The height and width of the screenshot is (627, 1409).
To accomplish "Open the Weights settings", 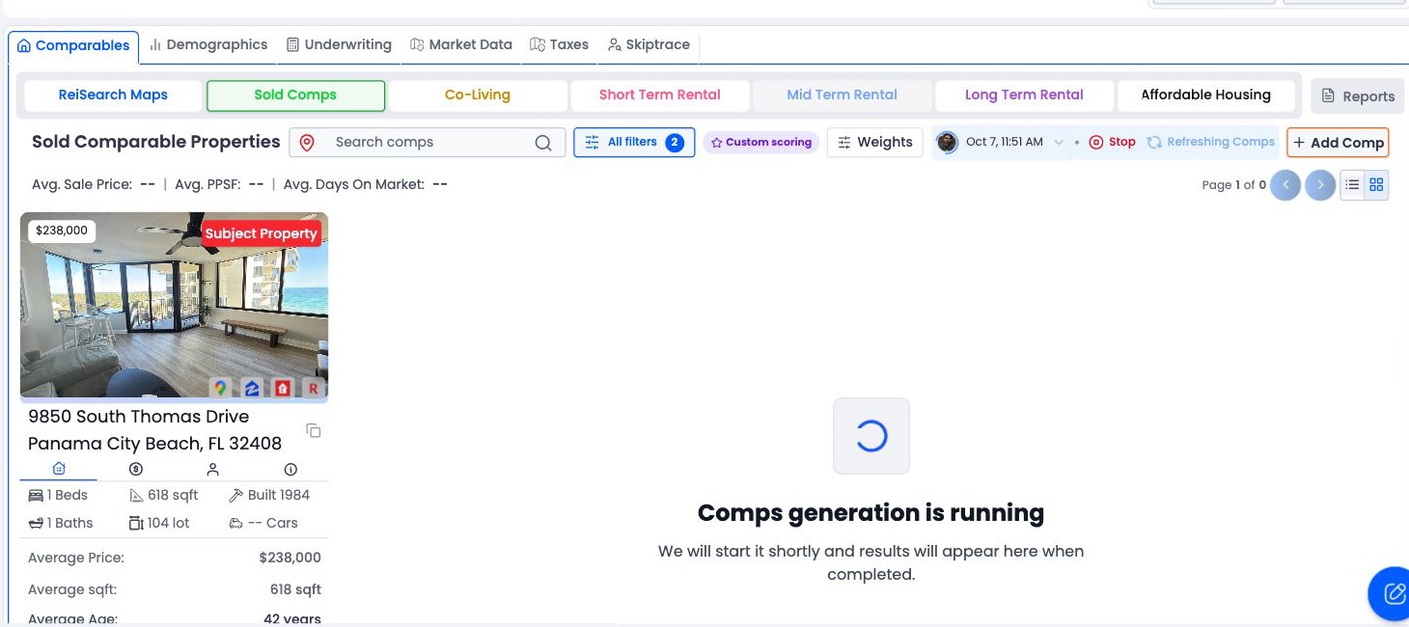I will click(874, 142).
